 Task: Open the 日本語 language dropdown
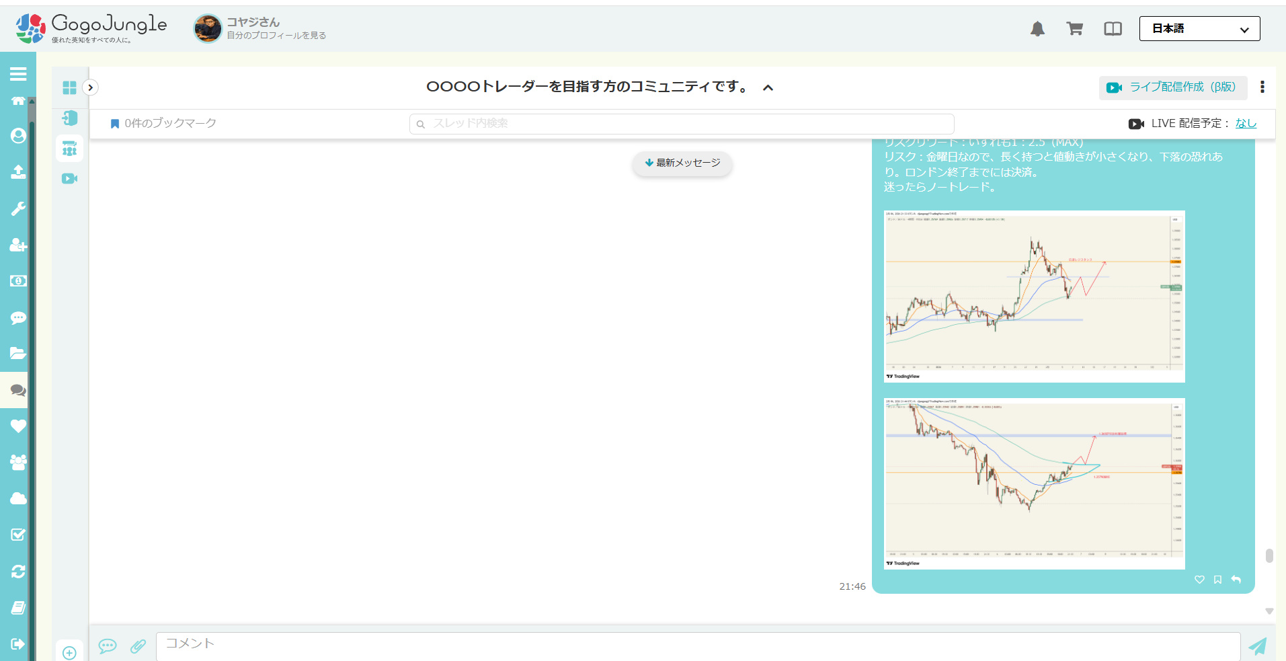(x=1200, y=29)
